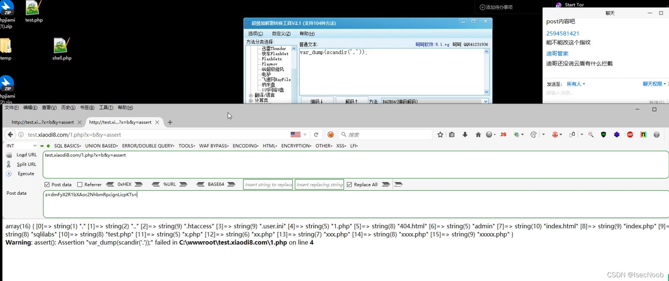Click the 编码 encode button

317,101
